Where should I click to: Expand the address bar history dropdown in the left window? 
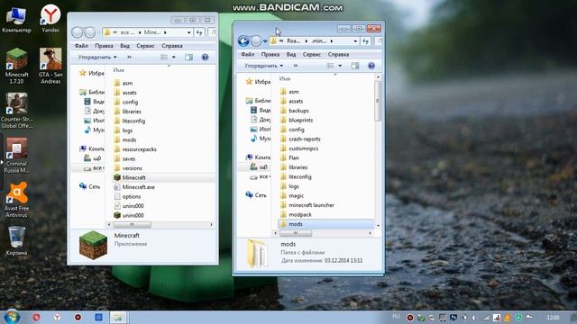188,32
